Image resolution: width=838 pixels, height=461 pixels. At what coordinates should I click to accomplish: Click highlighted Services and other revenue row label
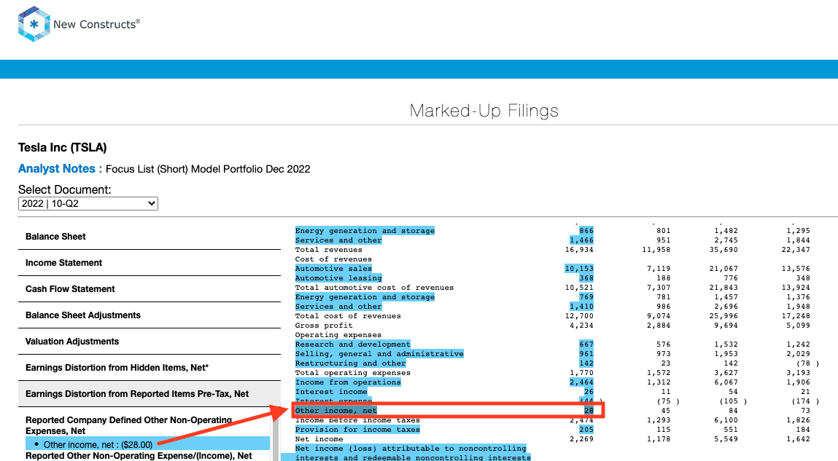pos(338,240)
